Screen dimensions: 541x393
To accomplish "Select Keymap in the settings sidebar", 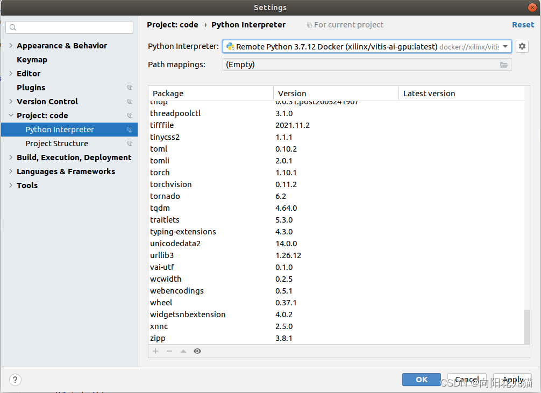I will [31, 59].
